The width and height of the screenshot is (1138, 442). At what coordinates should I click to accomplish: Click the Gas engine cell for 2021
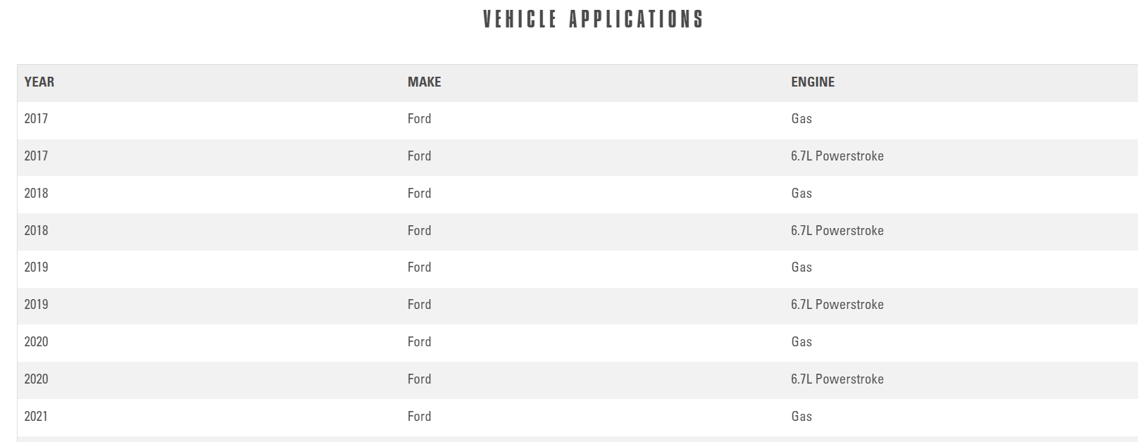click(801, 417)
